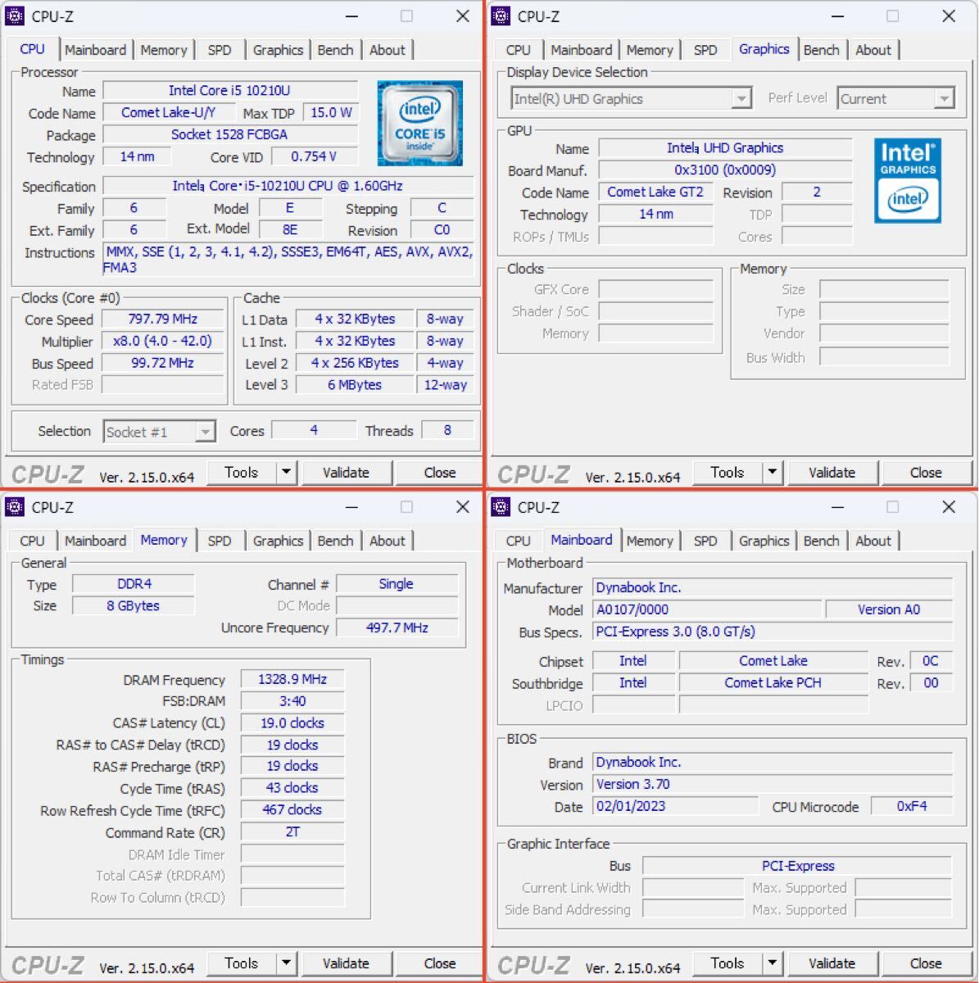Click the Intel Core i5 inside logo
979x983 pixels.
[419, 123]
